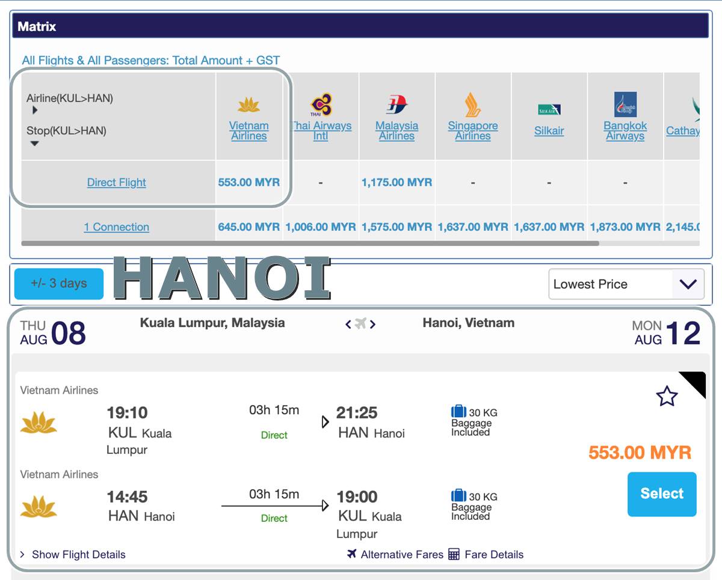Choose Malaysia Airlines direct fare 1,175.00 MYR
This screenshot has height=580, width=722.
coord(396,182)
